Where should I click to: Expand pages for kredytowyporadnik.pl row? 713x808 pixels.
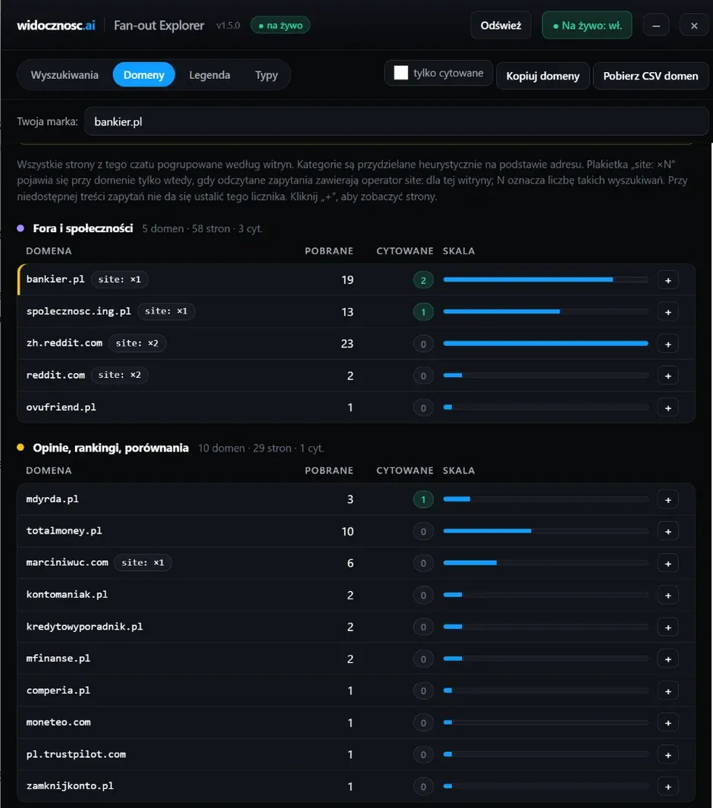tap(667, 627)
